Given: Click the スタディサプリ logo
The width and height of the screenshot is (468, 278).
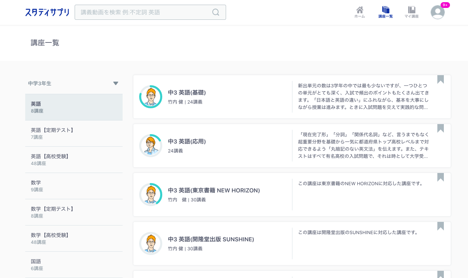Looking at the screenshot, I should tap(47, 12).
